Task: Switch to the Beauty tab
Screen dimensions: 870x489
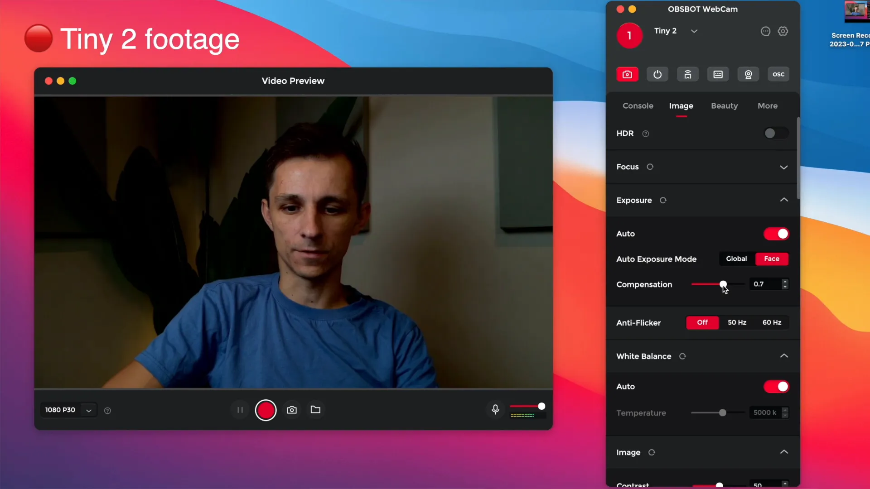Action: (724, 105)
